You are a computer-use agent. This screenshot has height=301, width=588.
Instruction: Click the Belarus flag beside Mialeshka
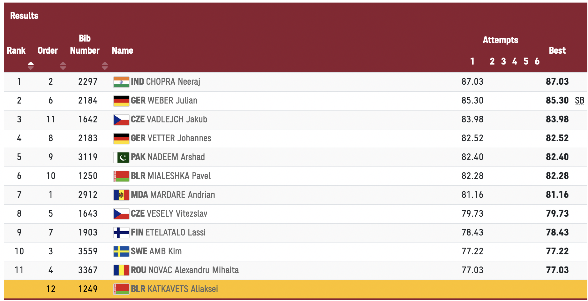[x=121, y=176]
